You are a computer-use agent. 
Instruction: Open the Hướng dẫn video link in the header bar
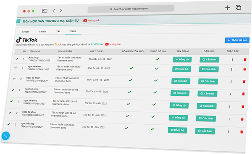[94, 21]
